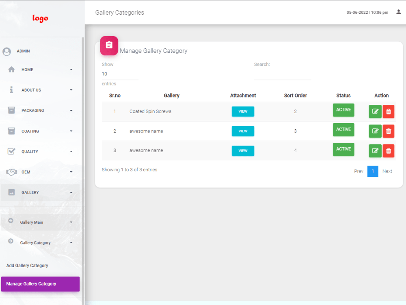Sort table by Gallery column
The width and height of the screenshot is (406, 305).
click(x=172, y=96)
